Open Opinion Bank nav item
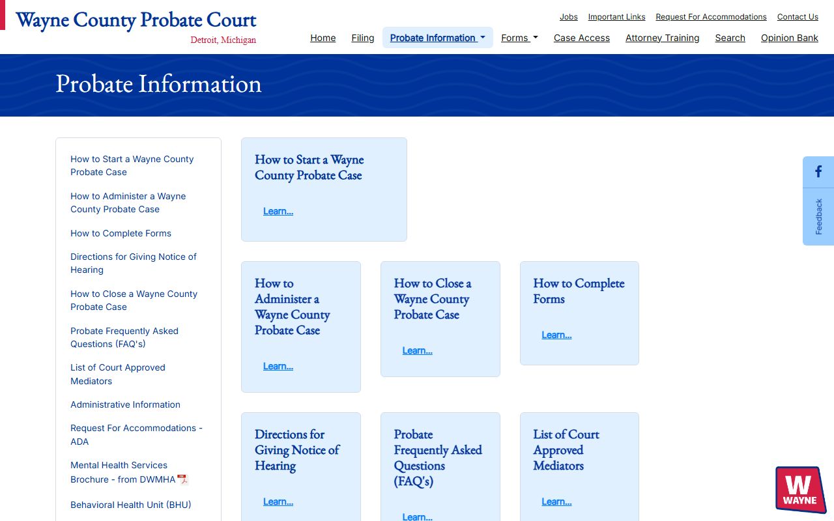The image size is (834, 521). (790, 38)
